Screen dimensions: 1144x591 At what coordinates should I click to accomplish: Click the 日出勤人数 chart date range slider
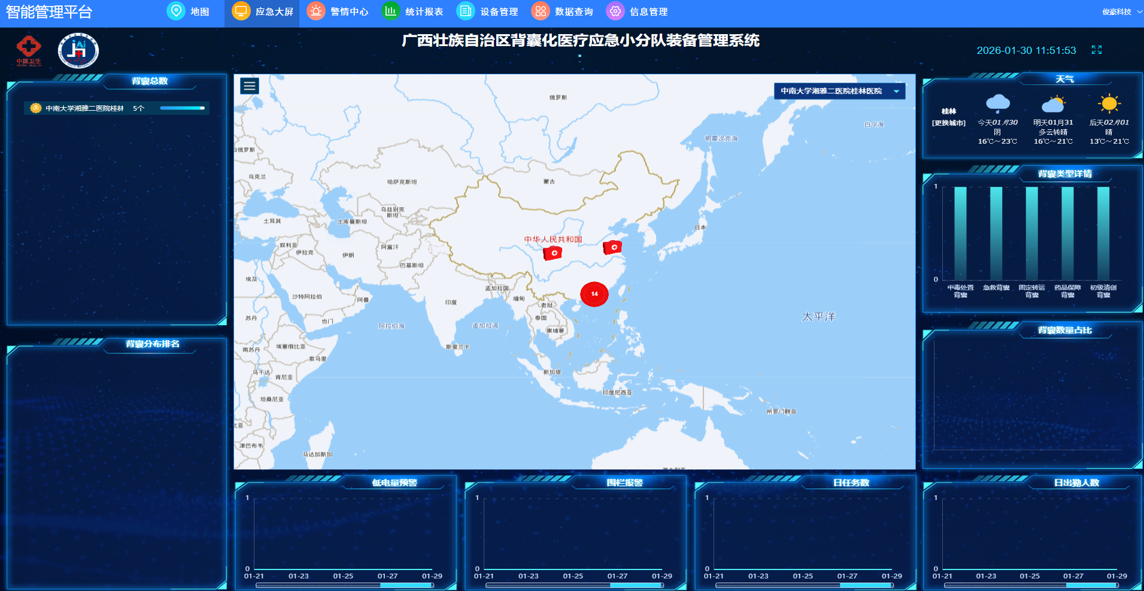[1032, 586]
